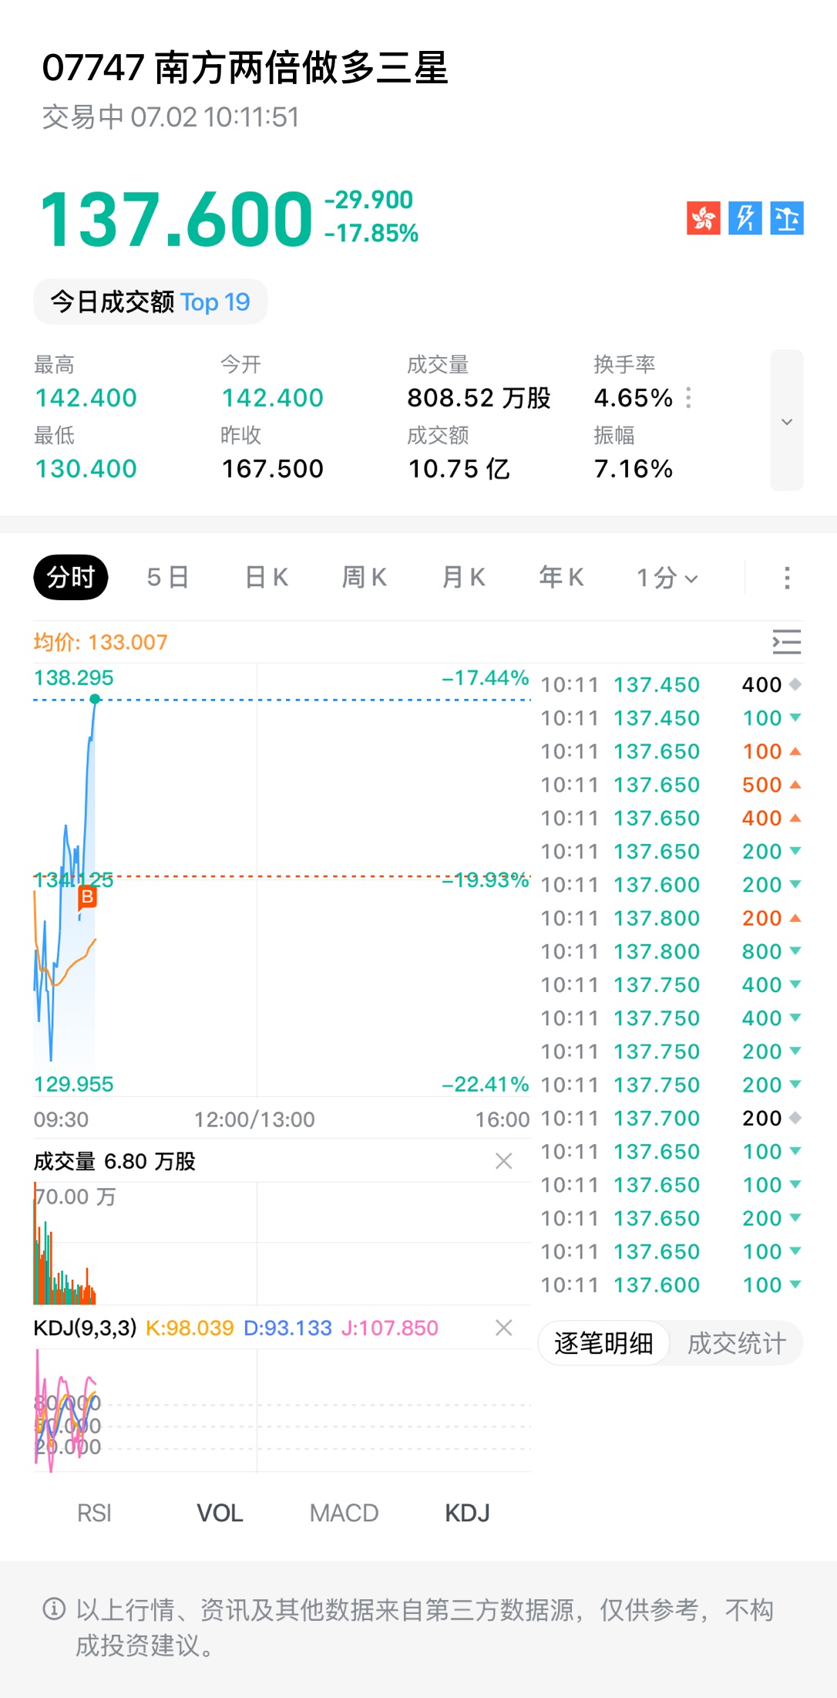The image size is (837, 1698).
Task: Open the 1分 interval dropdown
Action: click(x=667, y=578)
